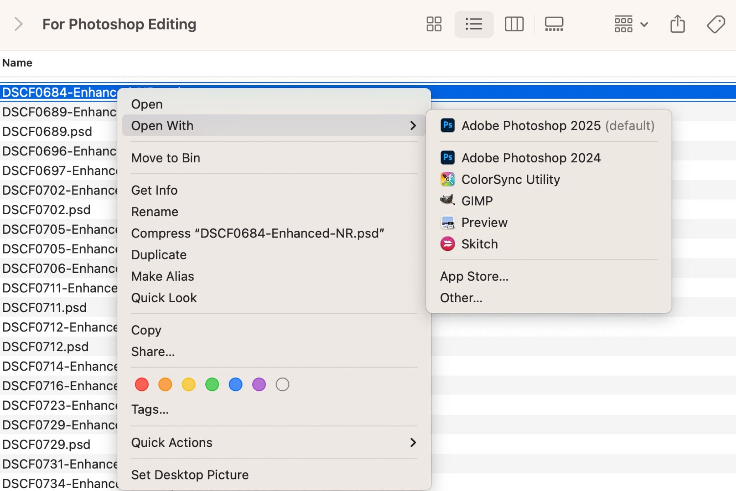
Task: Select Adobe Photoshop 2024 in Open With submenu
Action: 531,157
